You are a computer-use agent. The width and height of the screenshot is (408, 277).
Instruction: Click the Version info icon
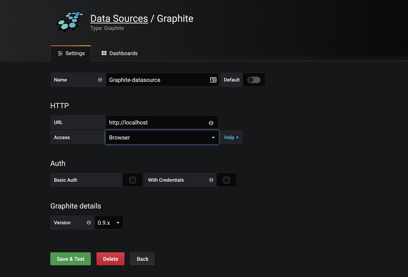pos(89,222)
